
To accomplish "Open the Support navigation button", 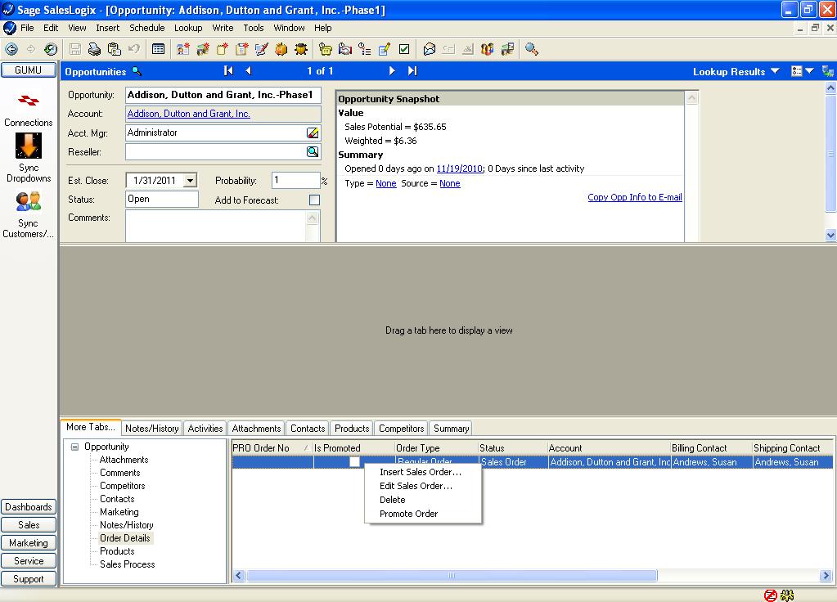I will (x=29, y=579).
